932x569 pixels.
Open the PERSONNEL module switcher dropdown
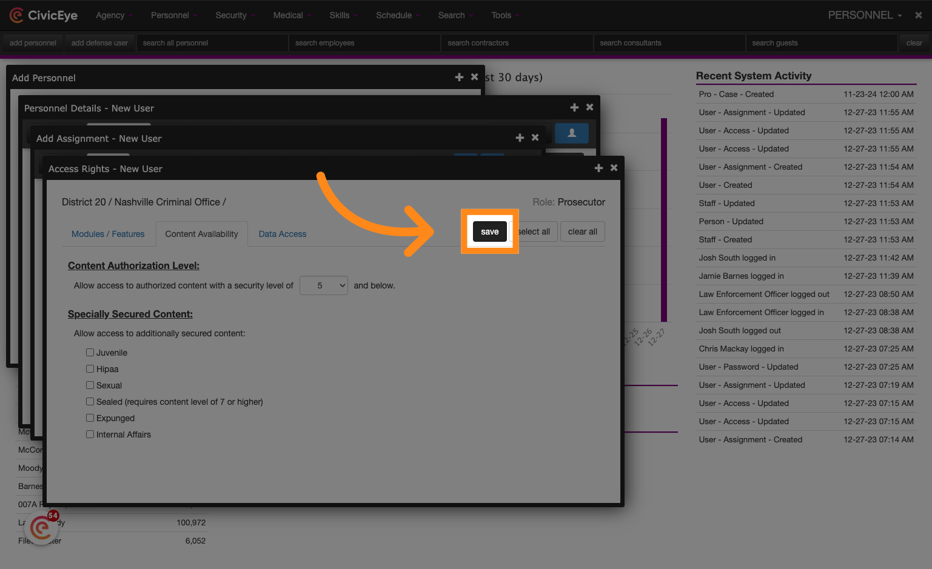[x=865, y=15]
